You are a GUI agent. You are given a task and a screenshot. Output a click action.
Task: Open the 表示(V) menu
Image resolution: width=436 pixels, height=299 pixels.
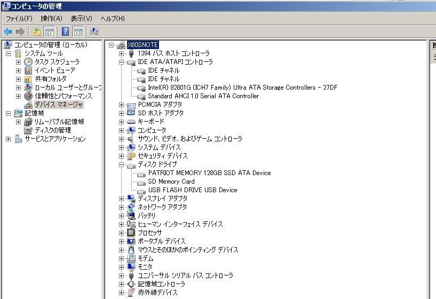(x=81, y=19)
